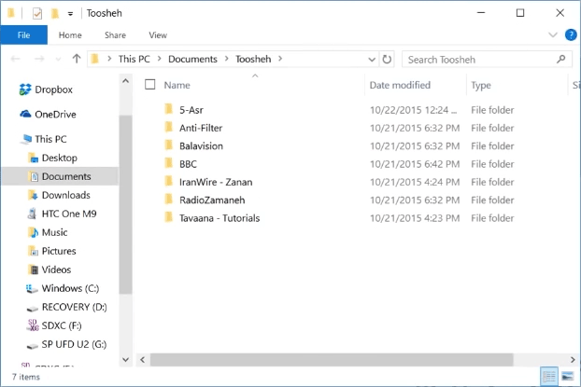This screenshot has width=581, height=387.
Task: Switch to the View ribbon tab
Action: pyautogui.click(x=158, y=35)
